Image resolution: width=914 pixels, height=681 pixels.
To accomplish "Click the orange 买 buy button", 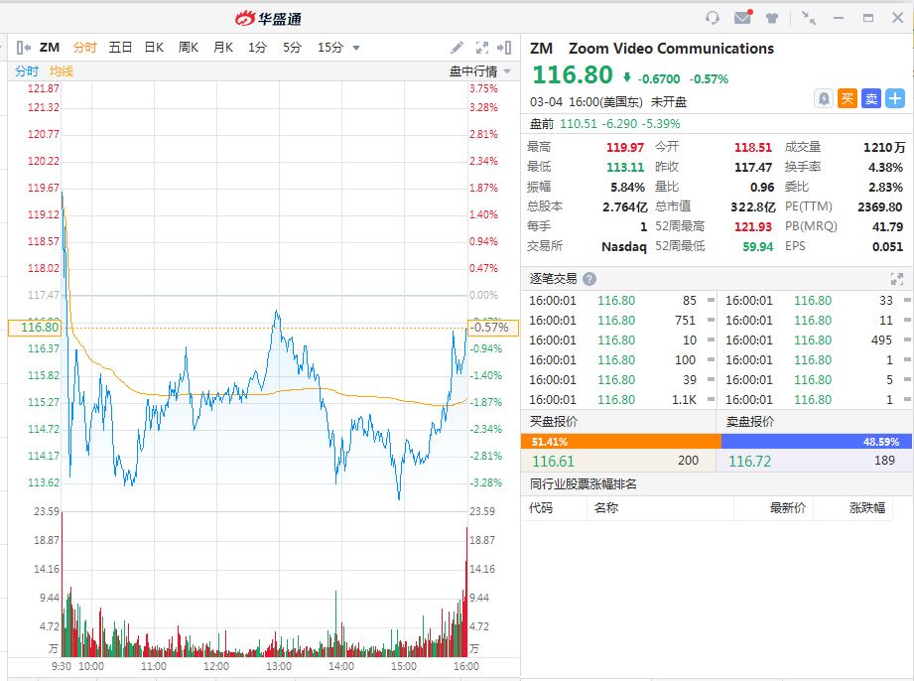I will click(x=847, y=98).
